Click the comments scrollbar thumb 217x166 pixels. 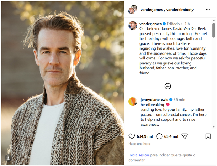(213, 30)
